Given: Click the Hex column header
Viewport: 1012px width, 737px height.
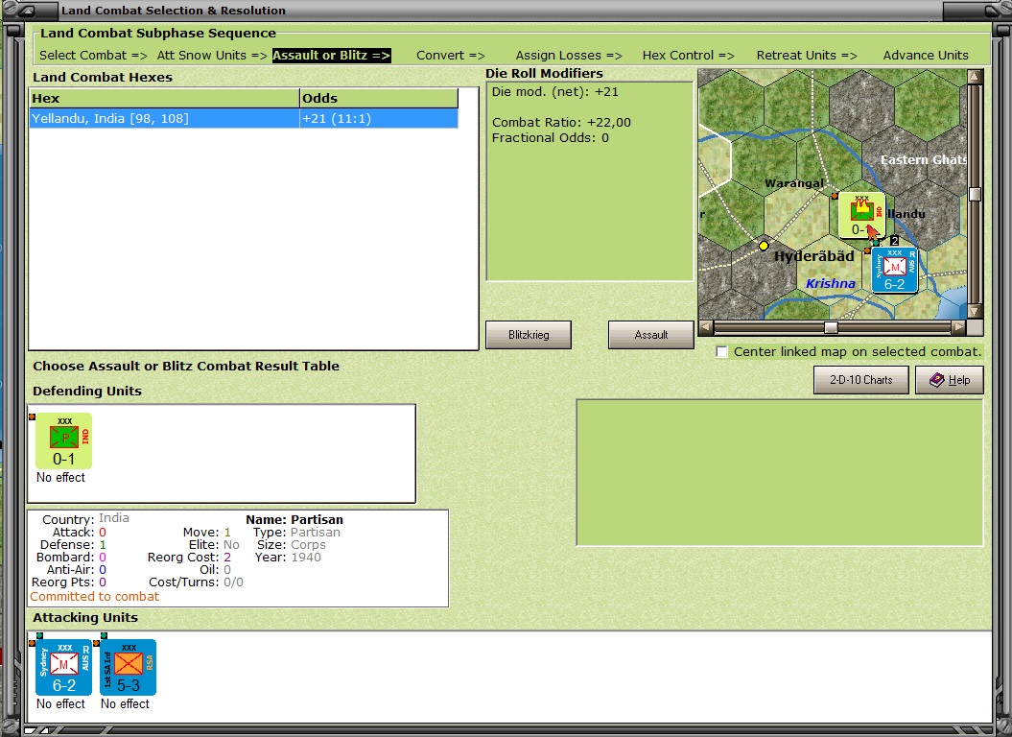Looking at the screenshot, I should 165,98.
